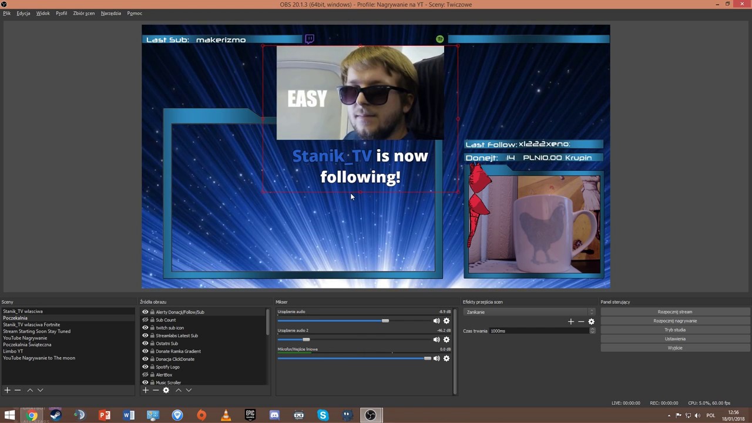752x423 pixels.
Task: Click the Rozpocznij stream button
Action: point(675,312)
